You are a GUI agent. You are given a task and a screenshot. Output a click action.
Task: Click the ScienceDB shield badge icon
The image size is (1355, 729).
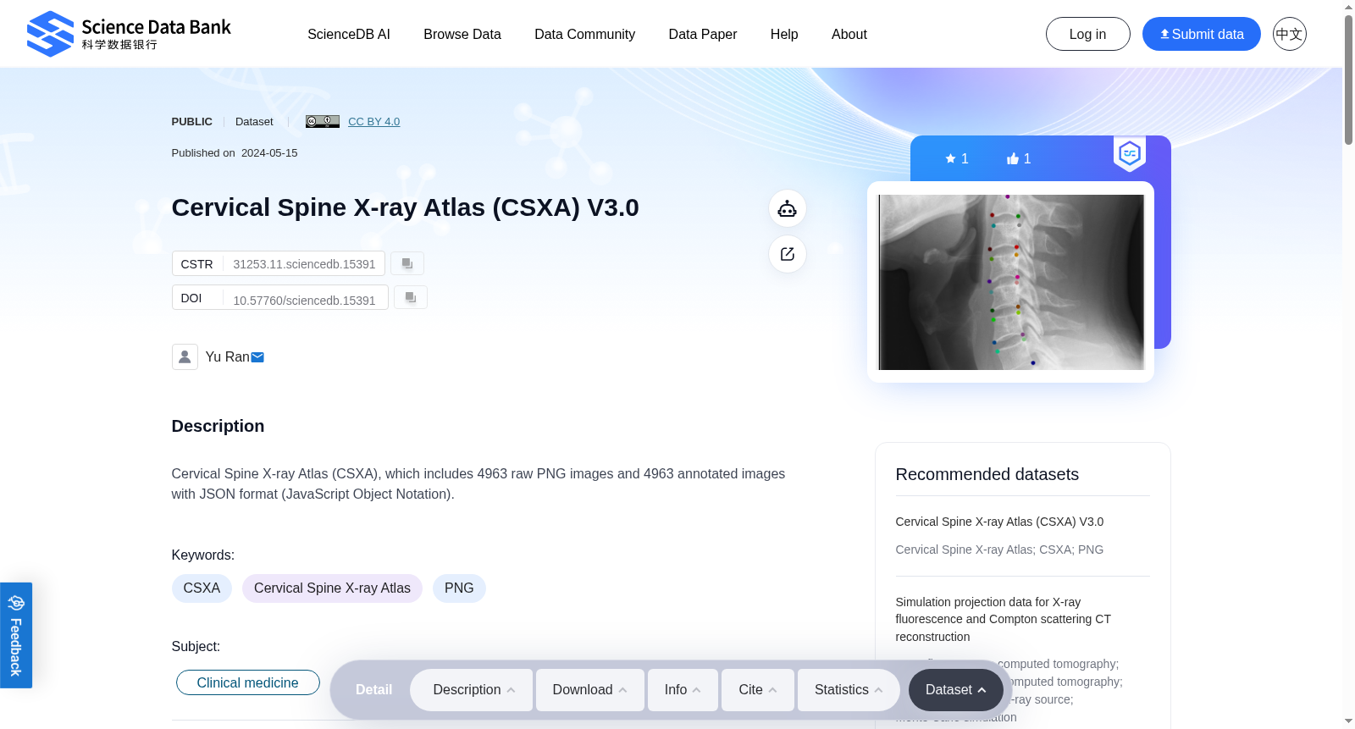(1130, 153)
